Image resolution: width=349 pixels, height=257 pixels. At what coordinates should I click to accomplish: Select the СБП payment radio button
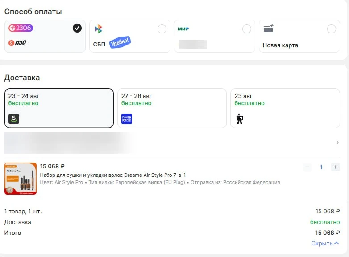point(162,29)
